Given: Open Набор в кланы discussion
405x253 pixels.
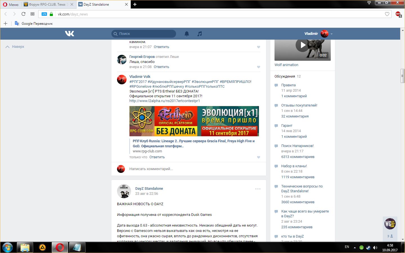Looking at the screenshot, I should click(x=294, y=166).
